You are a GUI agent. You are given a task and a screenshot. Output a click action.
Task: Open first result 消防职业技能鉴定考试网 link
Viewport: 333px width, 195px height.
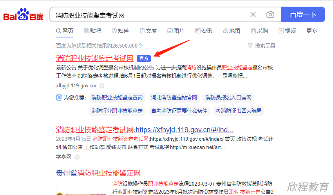[95, 58]
